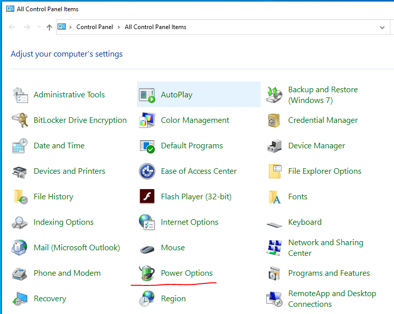Open the Color Management icon
The height and width of the screenshot is (314, 394).
[147, 120]
